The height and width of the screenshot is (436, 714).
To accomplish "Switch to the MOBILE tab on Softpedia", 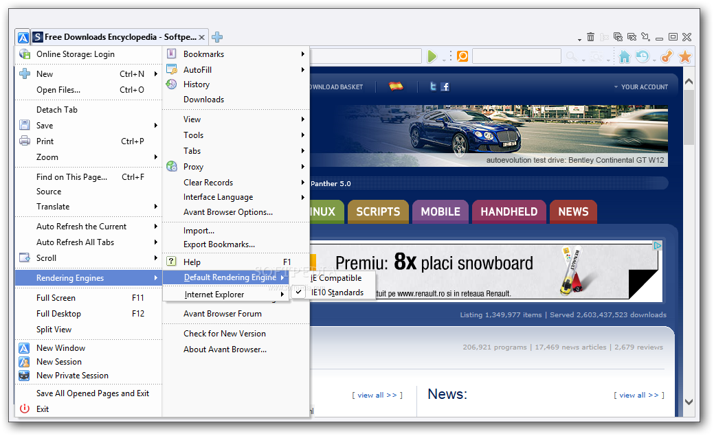I will click(440, 211).
